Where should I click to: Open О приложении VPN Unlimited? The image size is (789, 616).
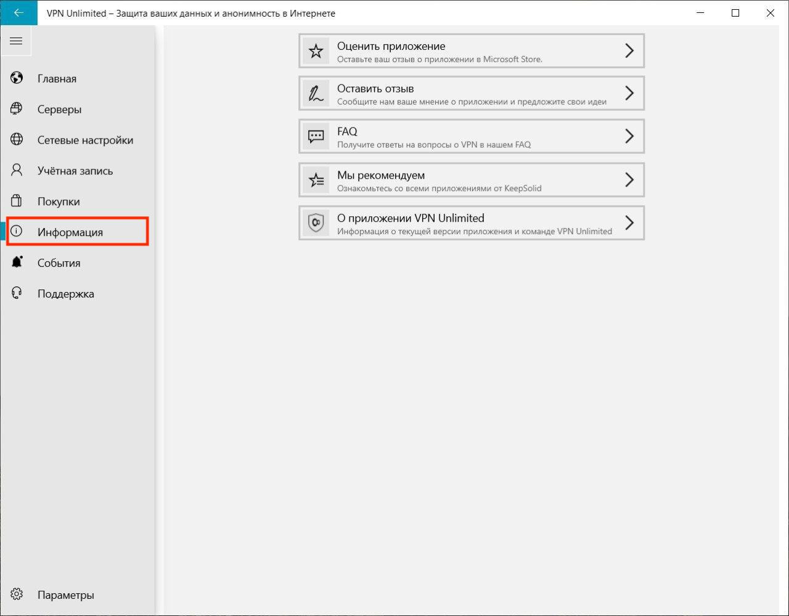tap(471, 223)
